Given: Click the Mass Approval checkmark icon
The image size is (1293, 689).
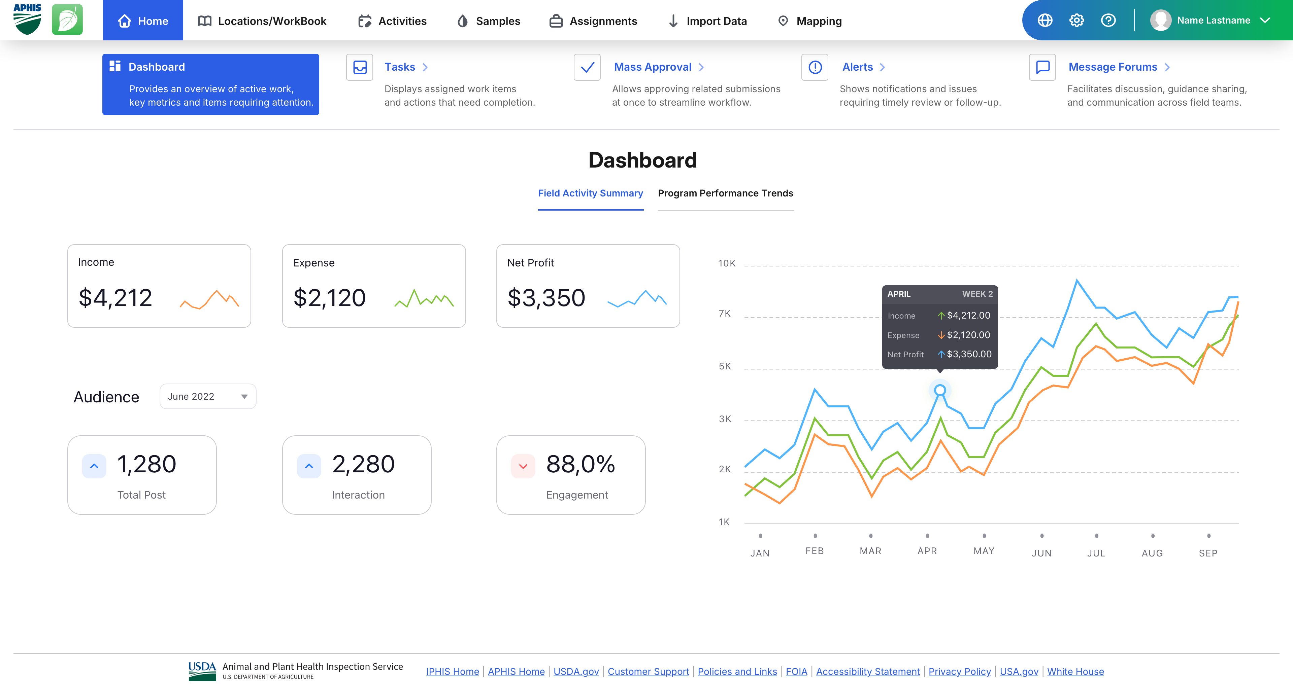Looking at the screenshot, I should pos(587,67).
